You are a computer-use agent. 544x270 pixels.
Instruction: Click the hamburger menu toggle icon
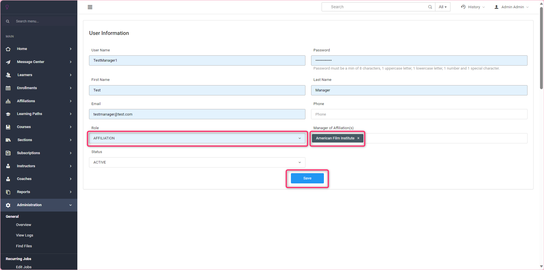(x=90, y=7)
